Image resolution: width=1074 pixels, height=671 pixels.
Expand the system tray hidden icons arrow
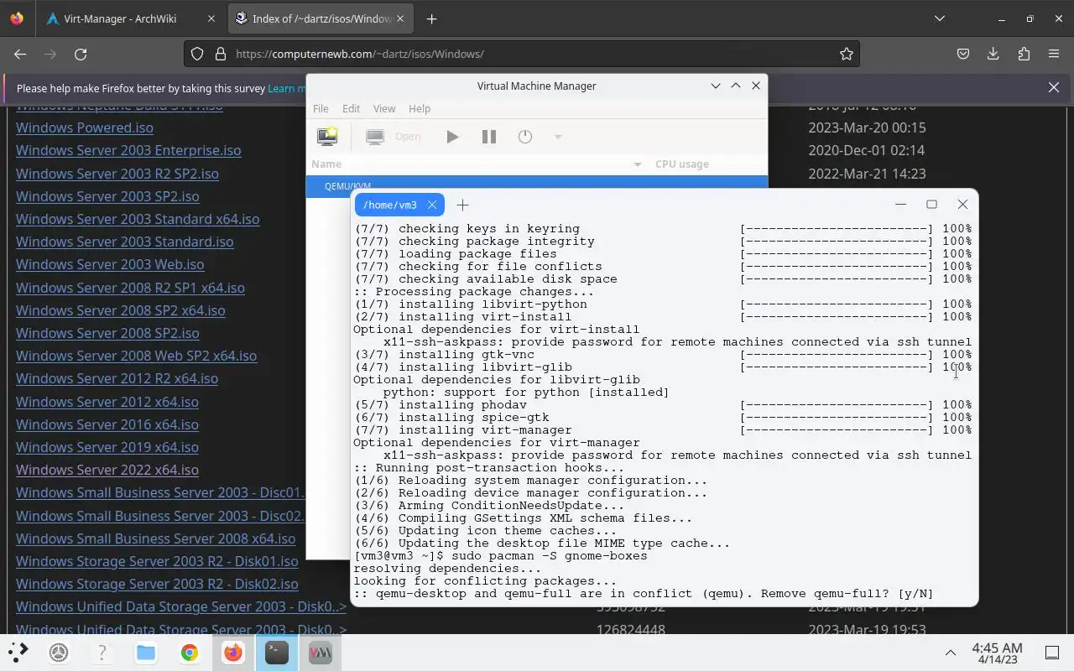pos(951,653)
